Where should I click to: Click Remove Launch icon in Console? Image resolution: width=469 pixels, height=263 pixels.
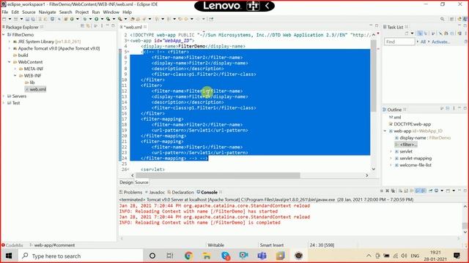(388, 191)
